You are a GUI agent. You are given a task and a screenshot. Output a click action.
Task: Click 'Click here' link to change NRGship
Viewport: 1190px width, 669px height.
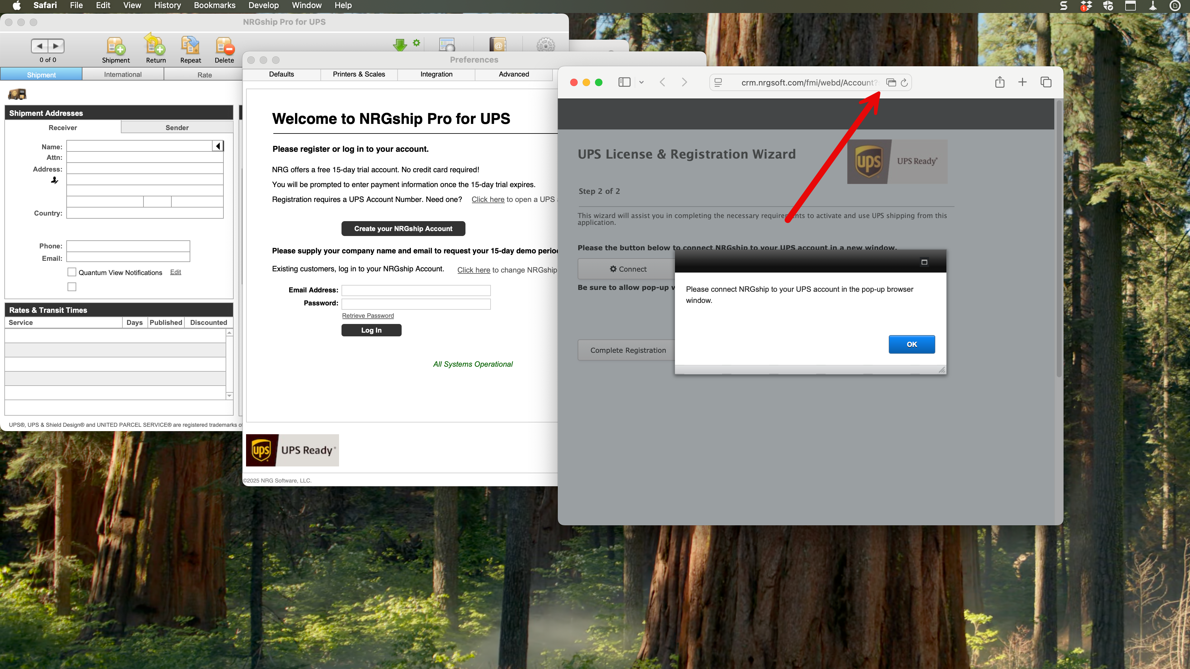[x=474, y=270]
